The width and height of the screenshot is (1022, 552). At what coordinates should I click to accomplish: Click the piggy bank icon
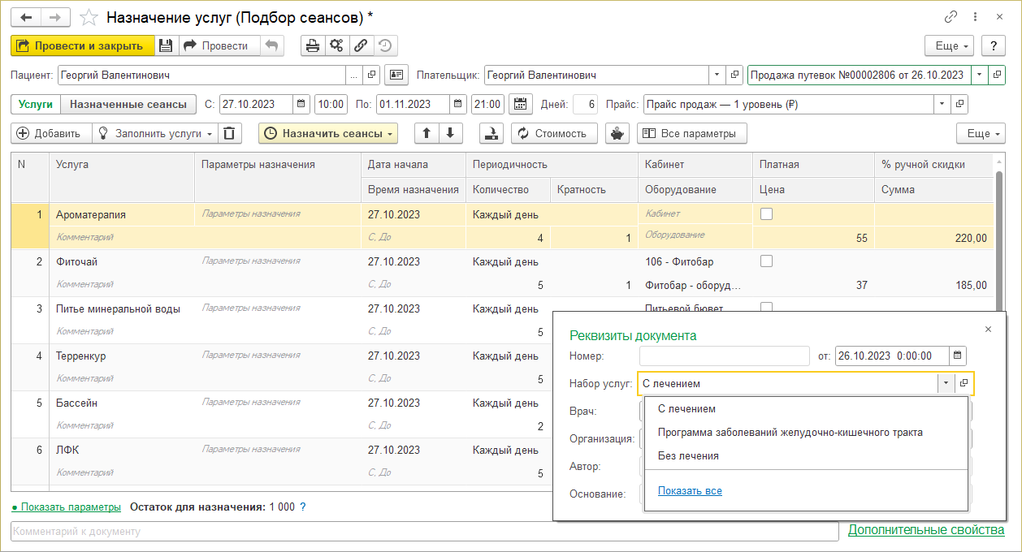pos(617,133)
